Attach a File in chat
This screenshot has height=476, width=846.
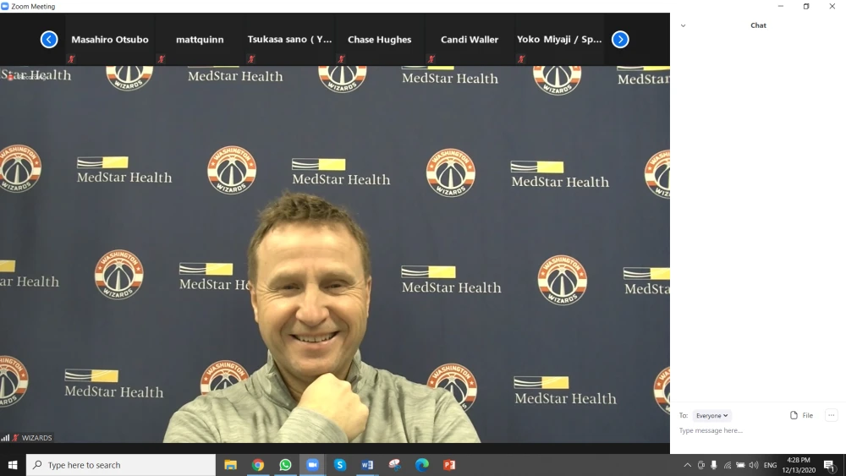point(802,415)
